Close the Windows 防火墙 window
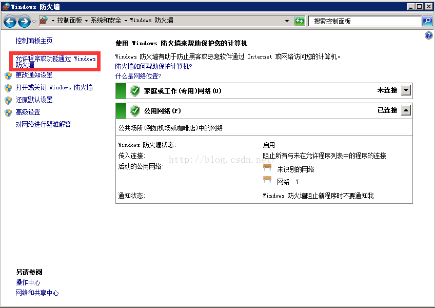Screen dimensions: 435x308 pyautogui.click(x=428, y=6)
